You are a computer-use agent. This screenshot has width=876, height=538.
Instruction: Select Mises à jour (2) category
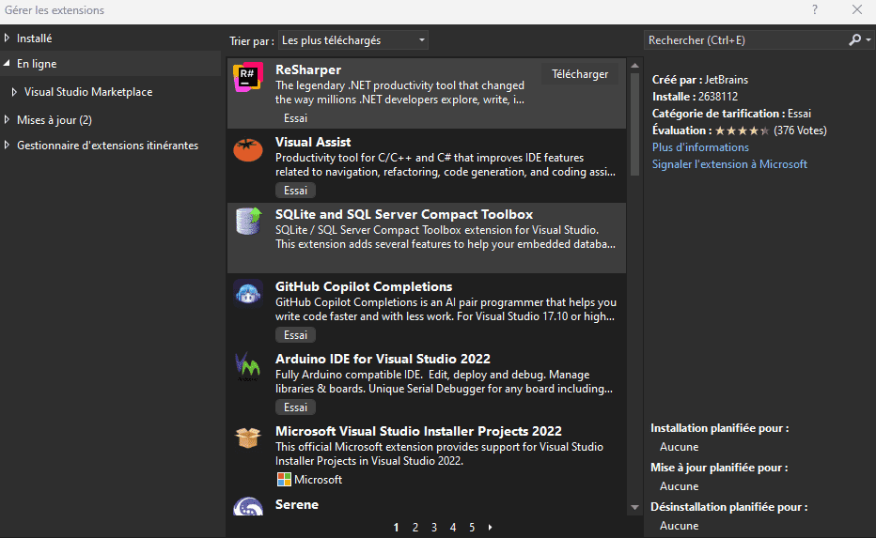55,120
